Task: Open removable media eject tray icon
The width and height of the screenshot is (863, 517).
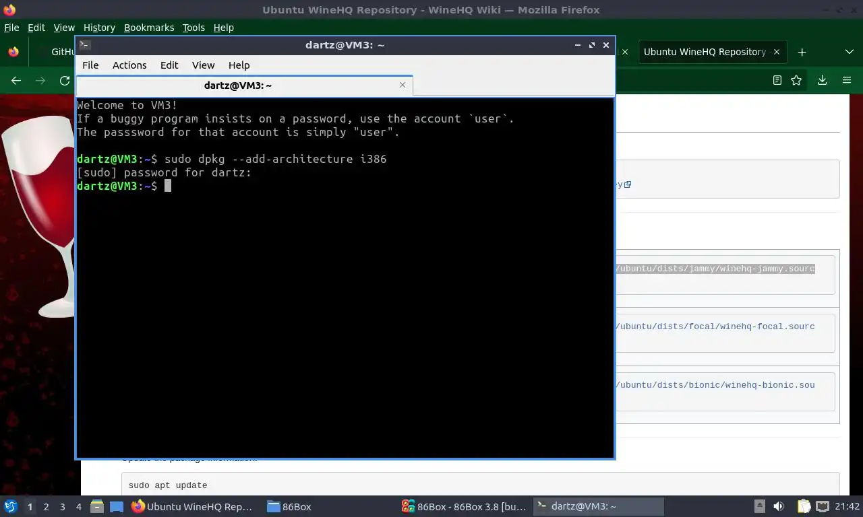Action: point(759,506)
